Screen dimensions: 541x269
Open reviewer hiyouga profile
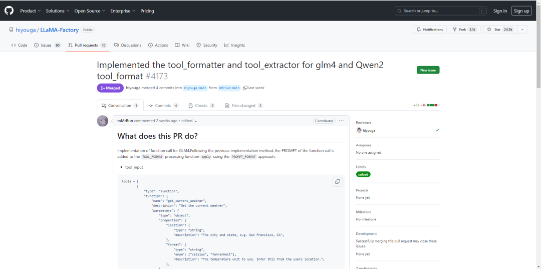369,130
